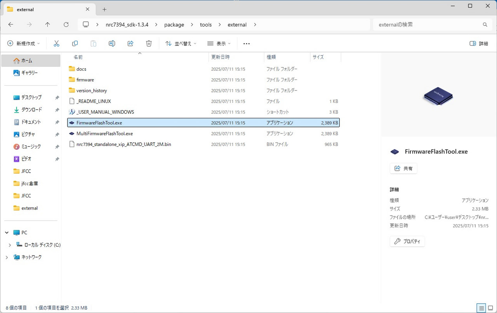This screenshot has width=497, height=313.
Task: Open a new tab with plus button
Action: pyautogui.click(x=104, y=9)
